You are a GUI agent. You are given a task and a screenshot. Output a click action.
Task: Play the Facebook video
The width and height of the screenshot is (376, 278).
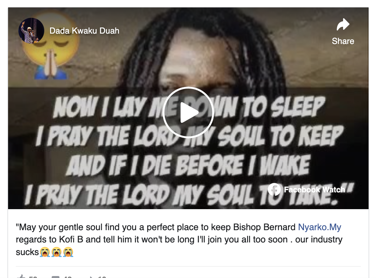click(x=188, y=112)
